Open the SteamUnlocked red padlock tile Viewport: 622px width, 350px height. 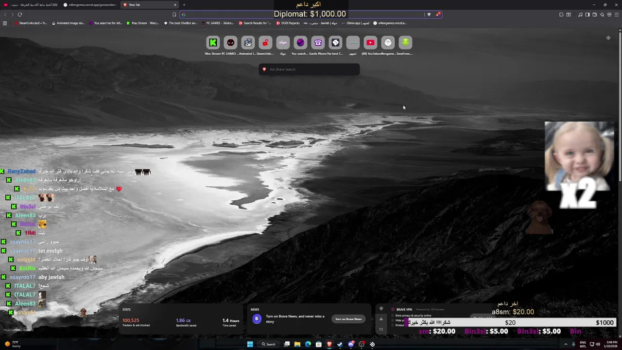click(x=265, y=43)
